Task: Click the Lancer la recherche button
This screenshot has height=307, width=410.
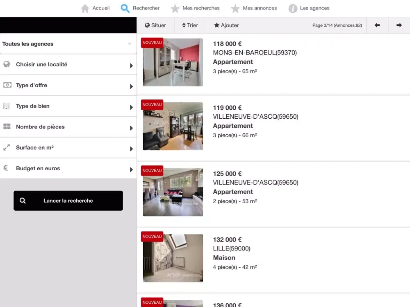Action: click(x=68, y=201)
